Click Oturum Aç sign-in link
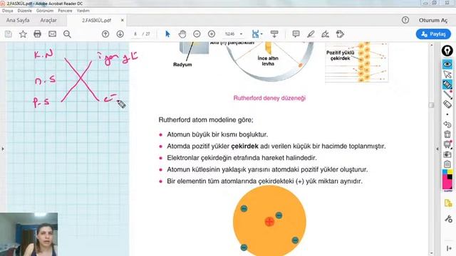The width and height of the screenshot is (456, 256). point(433,21)
